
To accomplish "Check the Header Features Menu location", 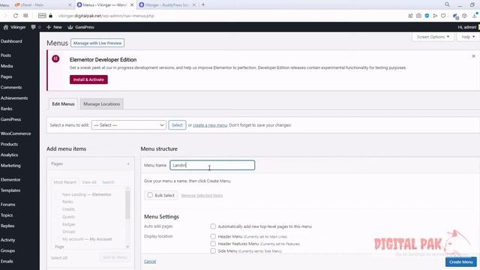I will (x=213, y=244).
